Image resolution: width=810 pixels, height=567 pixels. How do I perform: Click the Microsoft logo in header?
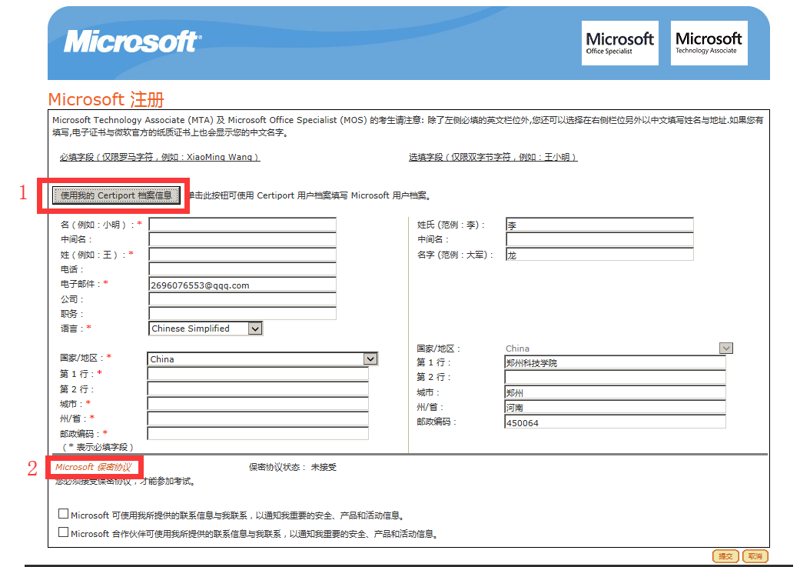coord(133,42)
